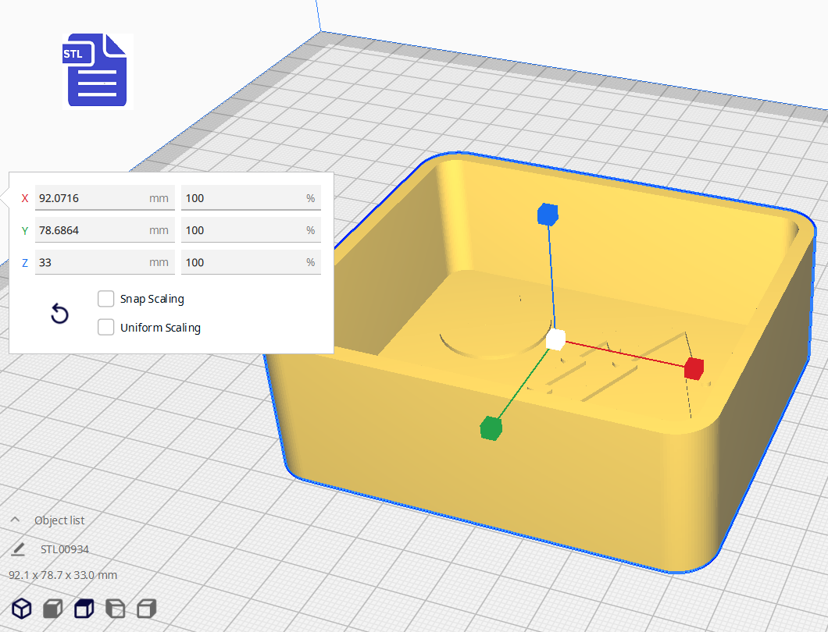Click the blue Z-axis scale handle
Viewport: 828px width, 632px height.
[548, 215]
